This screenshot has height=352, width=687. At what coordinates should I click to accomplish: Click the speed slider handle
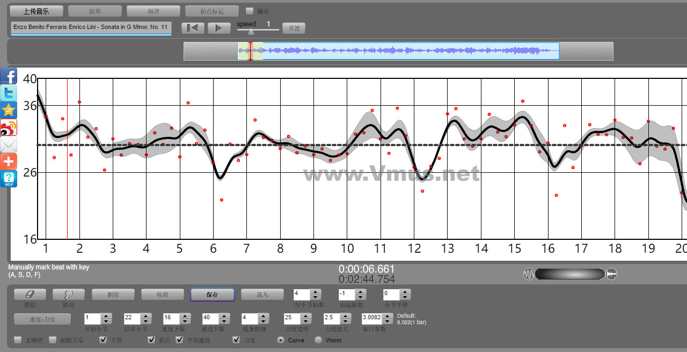pyautogui.click(x=251, y=31)
